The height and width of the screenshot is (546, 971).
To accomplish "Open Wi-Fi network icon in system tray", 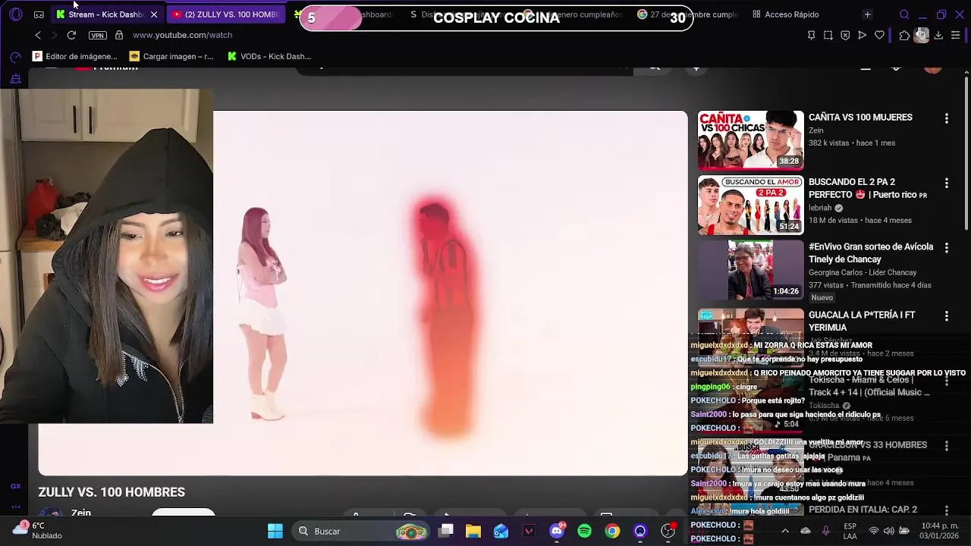I will (x=874, y=531).
